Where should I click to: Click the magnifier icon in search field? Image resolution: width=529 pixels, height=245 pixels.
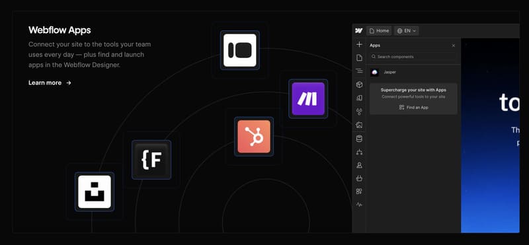coord(374,57)
